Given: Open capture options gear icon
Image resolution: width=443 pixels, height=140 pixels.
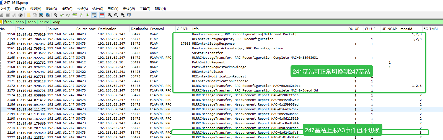Looking at the screenshot, I should click(x=20, y=15).
